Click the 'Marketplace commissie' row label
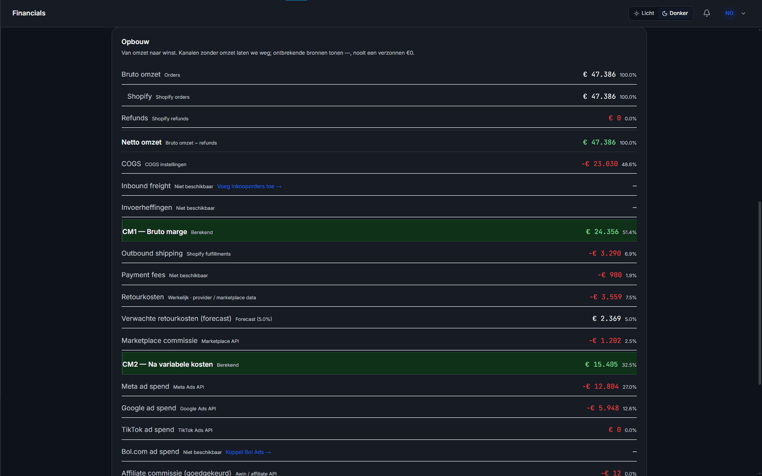The image size is (762, 476). pyautogui.click(x=160, y=341)
